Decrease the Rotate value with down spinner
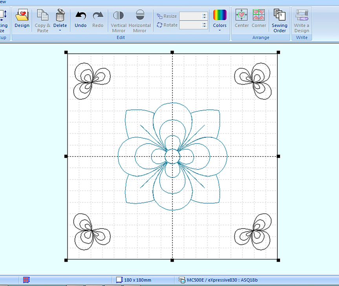This screenshot has width=339, height=286. coord(204,27)
